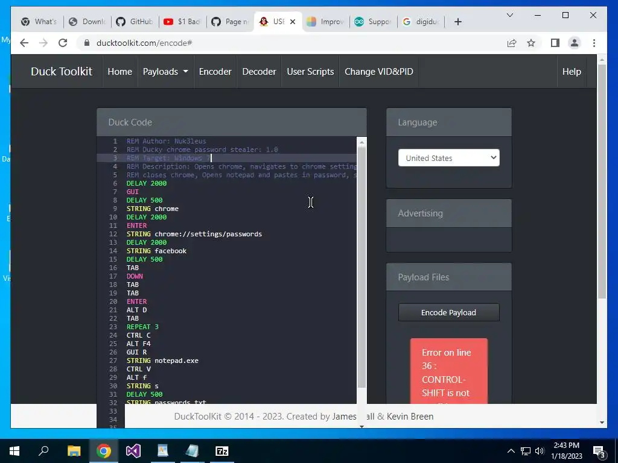Viewport: 618px width, 463px height.
Task: Show hidden system tray icons
Action: [511, 451]
